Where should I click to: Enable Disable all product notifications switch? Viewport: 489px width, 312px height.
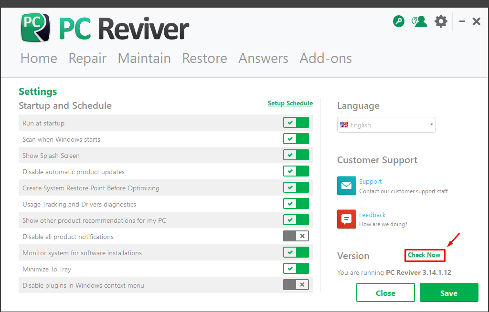tap(296, 236)
